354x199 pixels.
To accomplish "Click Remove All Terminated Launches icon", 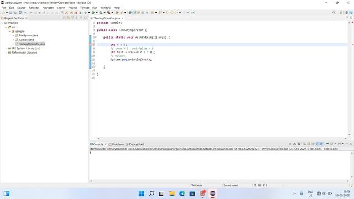I will click(299, 144).
